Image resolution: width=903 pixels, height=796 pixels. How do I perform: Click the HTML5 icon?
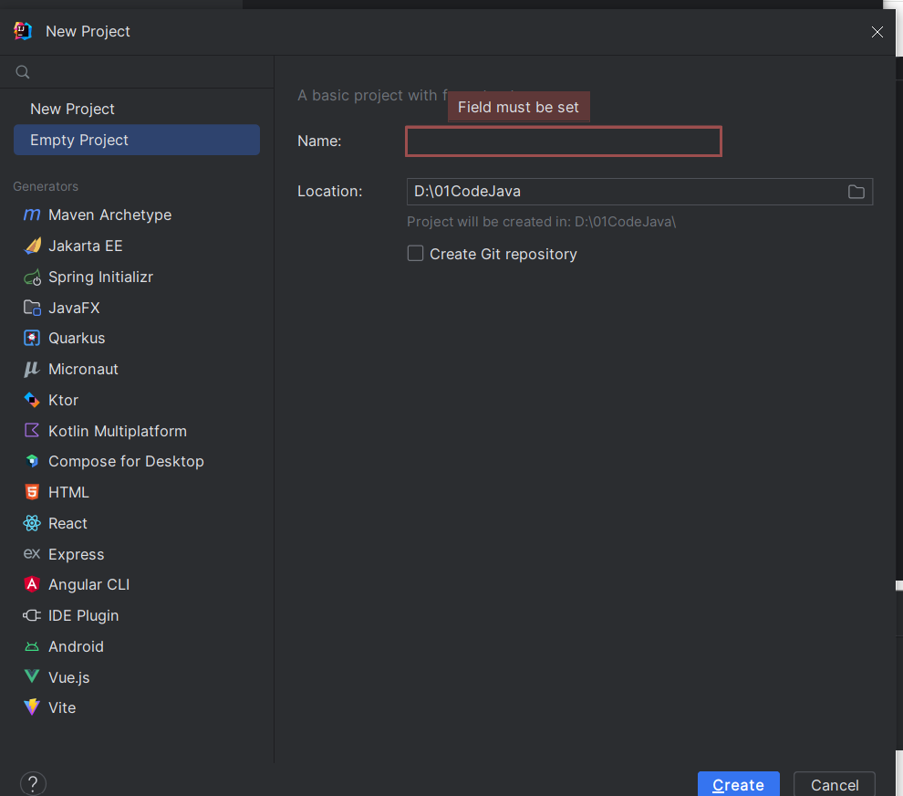tap(32, 492)
